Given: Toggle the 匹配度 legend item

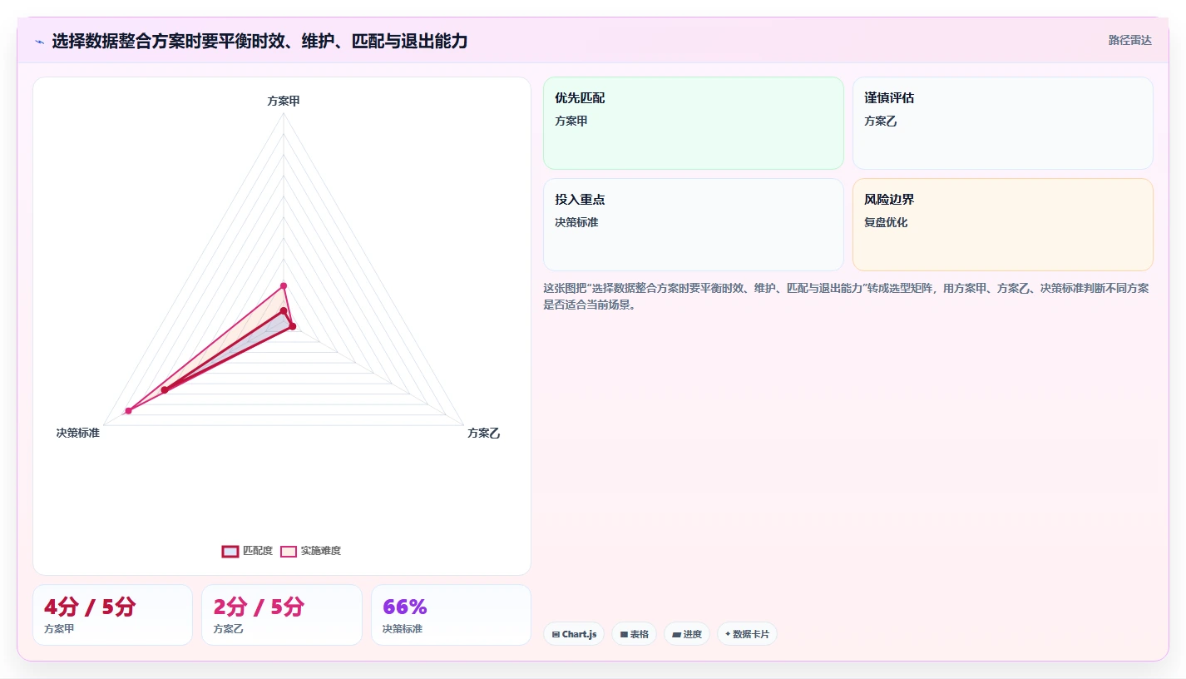Looking at the screenshot, I should (247, 551).
